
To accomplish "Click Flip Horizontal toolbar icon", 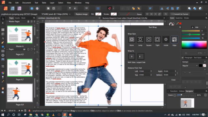I will point(162,8).
